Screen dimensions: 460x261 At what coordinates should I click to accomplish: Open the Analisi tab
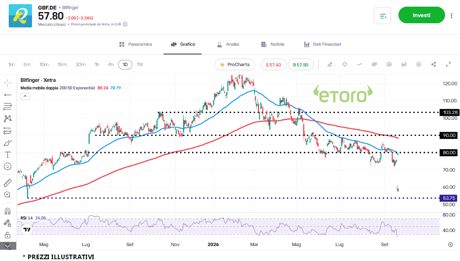tap(228, 44)
